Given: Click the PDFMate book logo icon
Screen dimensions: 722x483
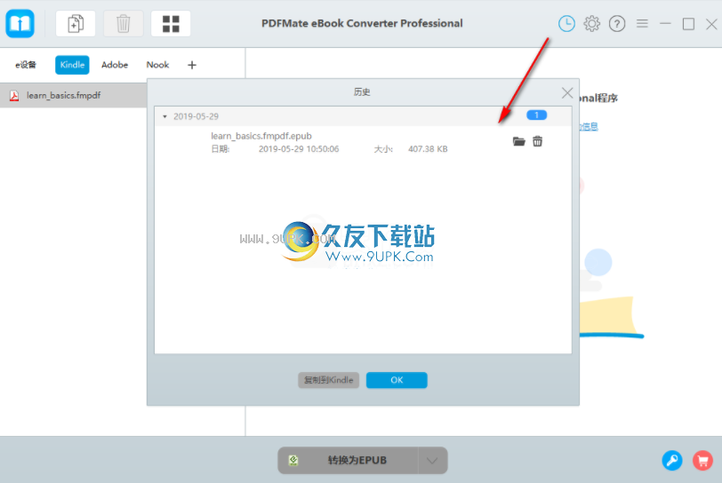Looking at the screenshot, I should coord(20,23).
